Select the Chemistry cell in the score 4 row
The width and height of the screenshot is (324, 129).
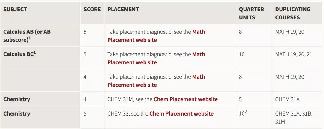(x=17, y=99)
